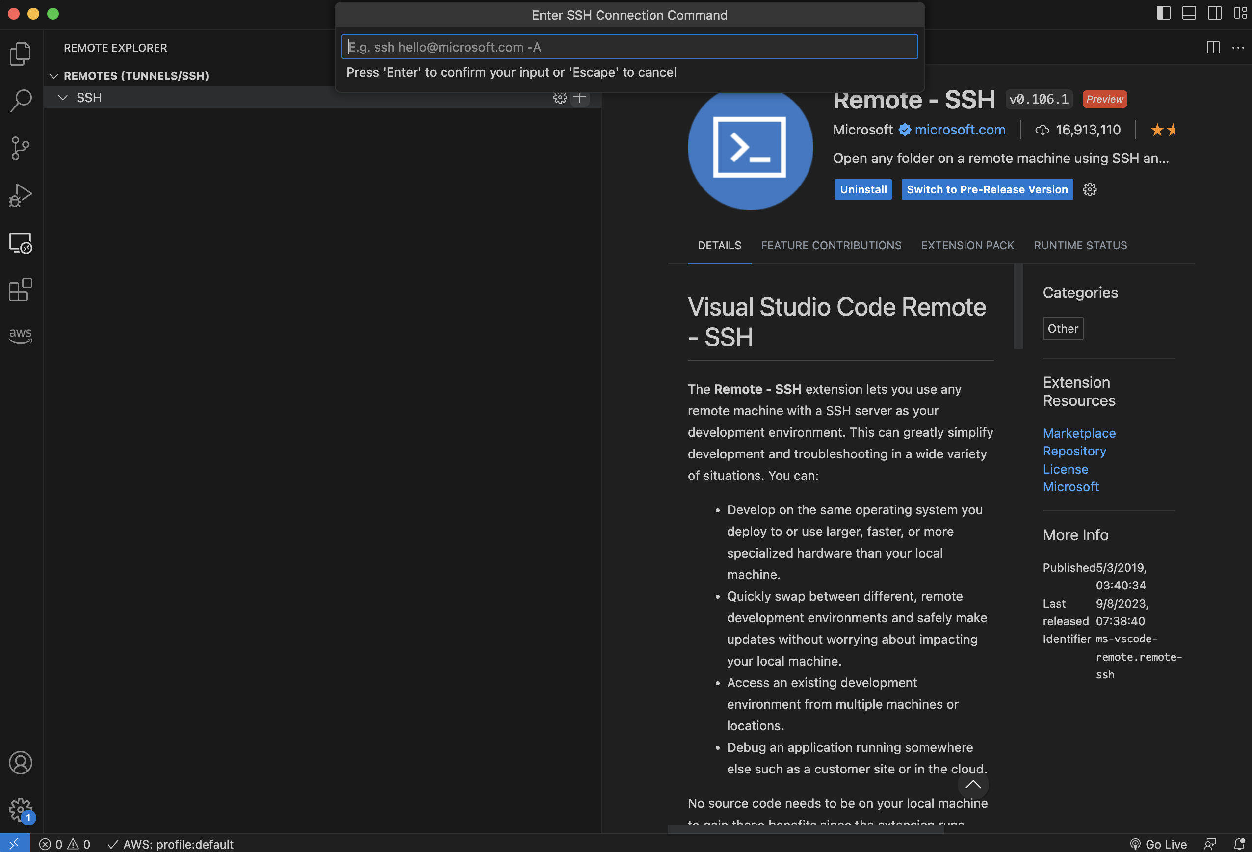Open the Explorer view in activity bar
The image size is (1252, 852).
pyautogui.click(x=21, y=53)
